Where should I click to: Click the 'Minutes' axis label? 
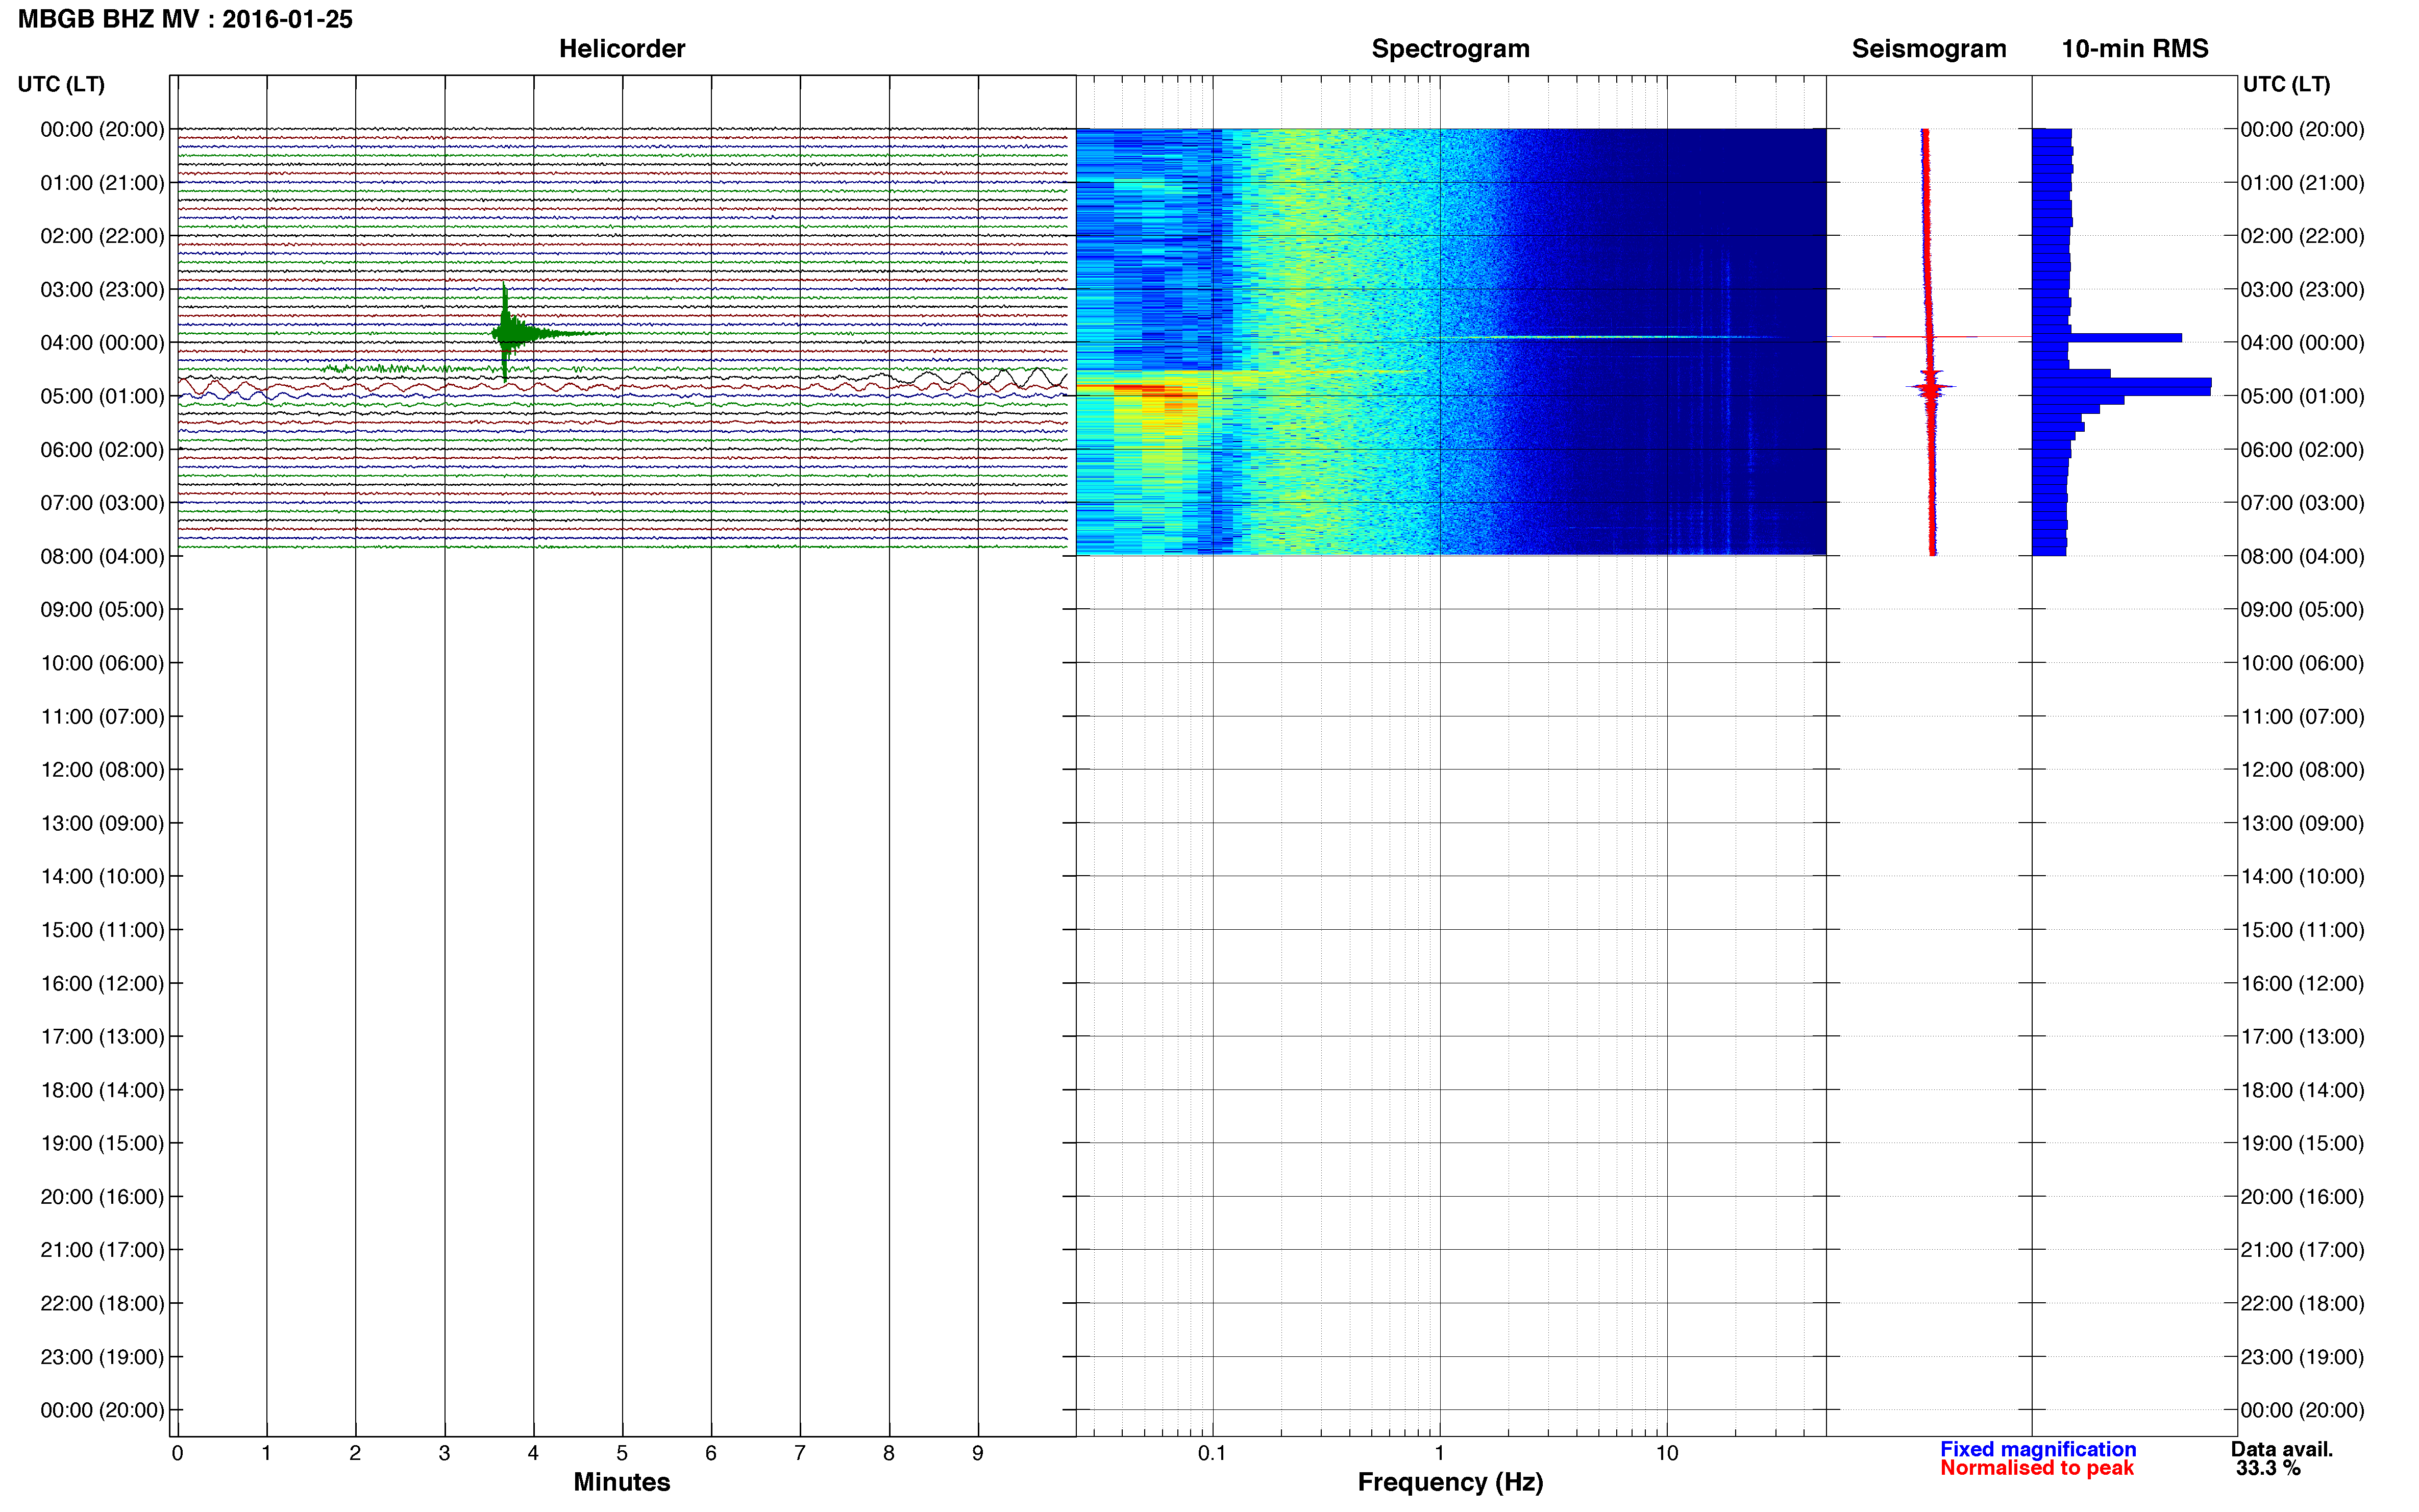tap(621, 1482)
